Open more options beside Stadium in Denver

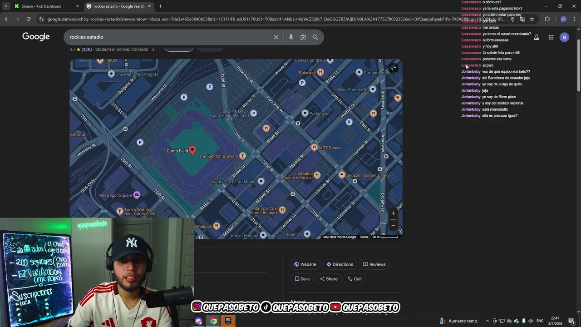pyautogui.click(x=153, y=50)
